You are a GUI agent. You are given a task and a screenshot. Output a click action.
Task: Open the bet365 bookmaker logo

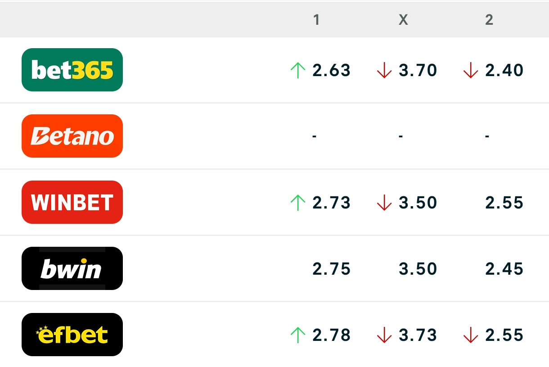click(72, 70)
